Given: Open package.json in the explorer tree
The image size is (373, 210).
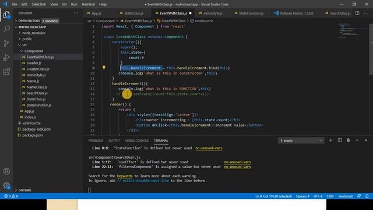Looking at the screenshot, I should pos(33,135).
